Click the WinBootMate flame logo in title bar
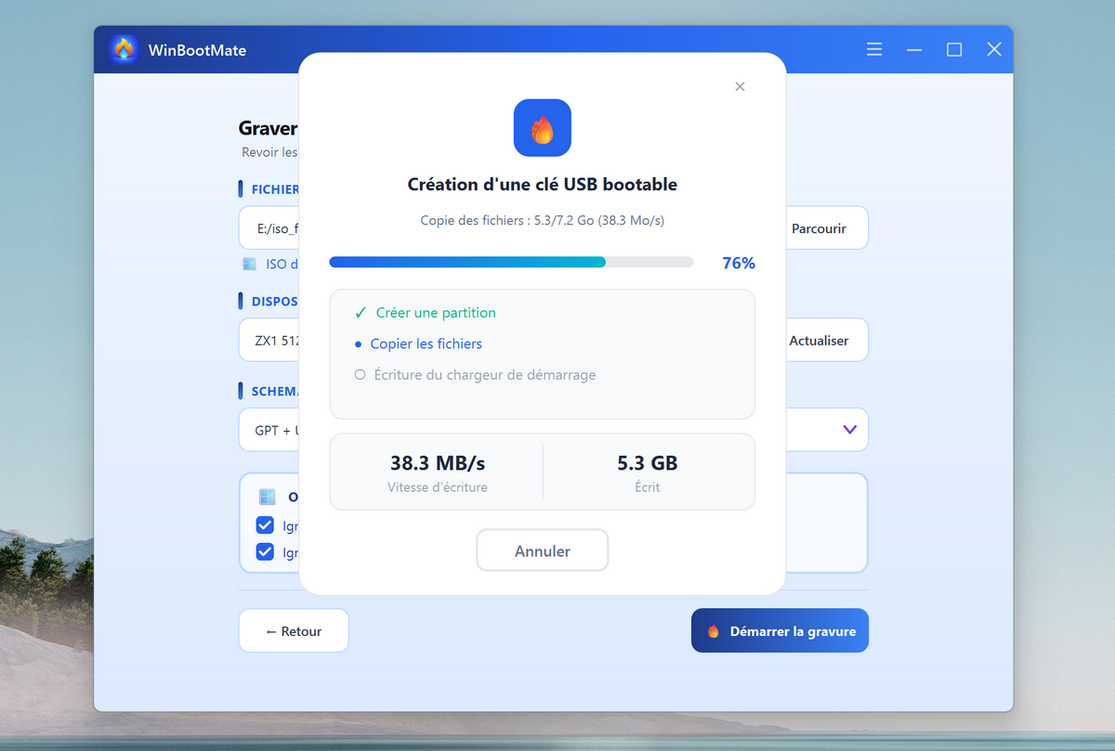 click(123, 50)
